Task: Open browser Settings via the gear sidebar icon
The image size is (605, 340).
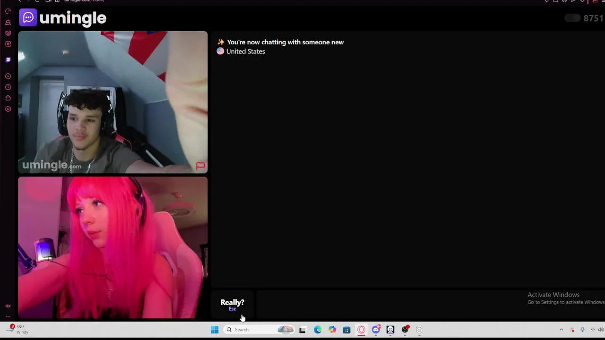Action: [x=8, y=109]
